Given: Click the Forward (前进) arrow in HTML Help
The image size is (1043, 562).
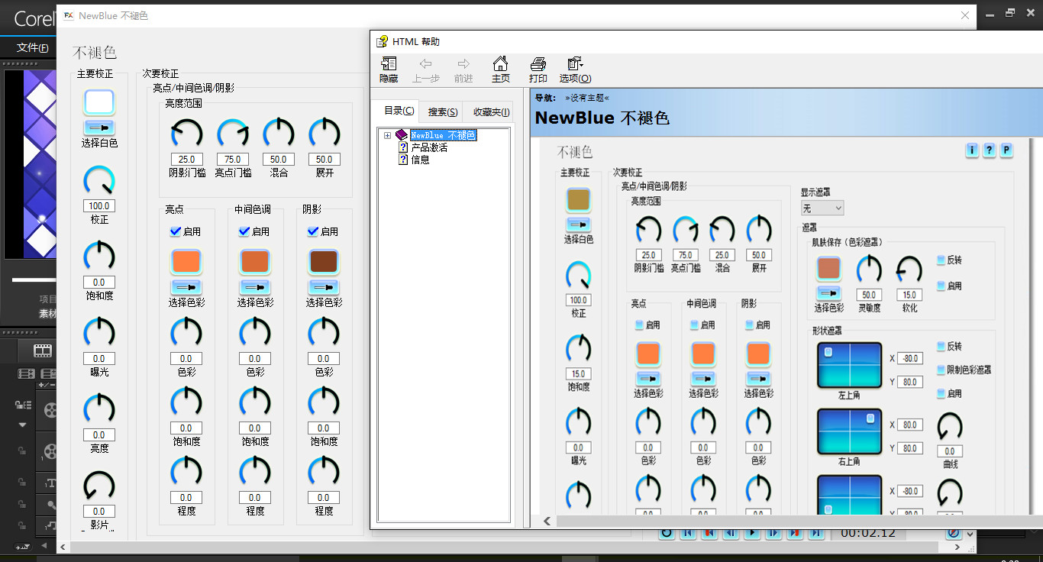Looking at the screenshot, I should tap(463, 69).
